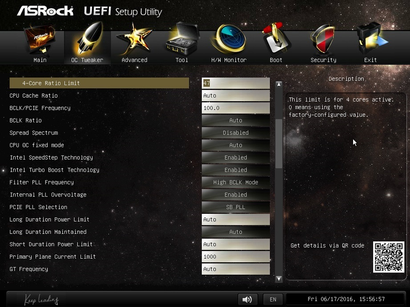Select the Spread Spectrum label
This screenshot has height=307, width=410.
[x=34, y=133]
